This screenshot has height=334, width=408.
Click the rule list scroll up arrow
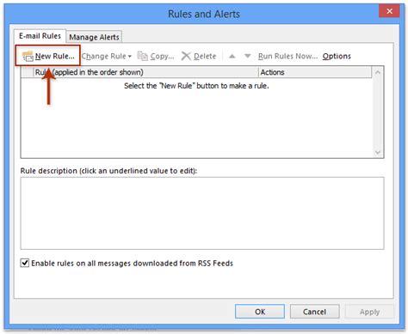378,72
